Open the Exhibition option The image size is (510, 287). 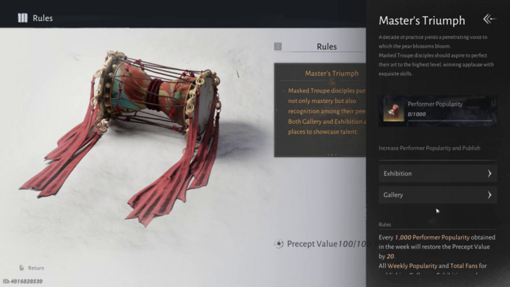pyautogui.click(x=438, y=174)
